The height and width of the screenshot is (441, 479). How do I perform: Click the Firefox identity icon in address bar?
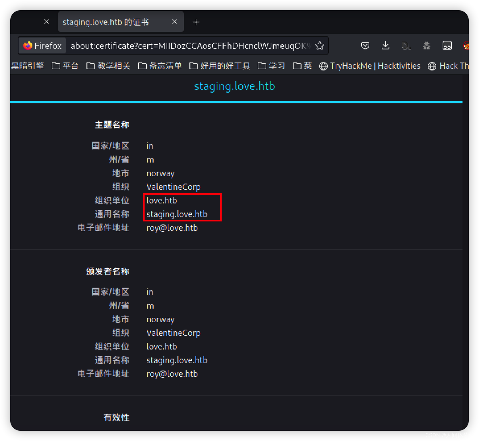tap(42, 45)
